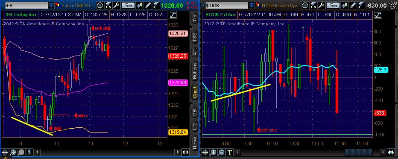Open the $TICK chart quick time frames icon
398x159 pixels.
click(x=305, y=5)
